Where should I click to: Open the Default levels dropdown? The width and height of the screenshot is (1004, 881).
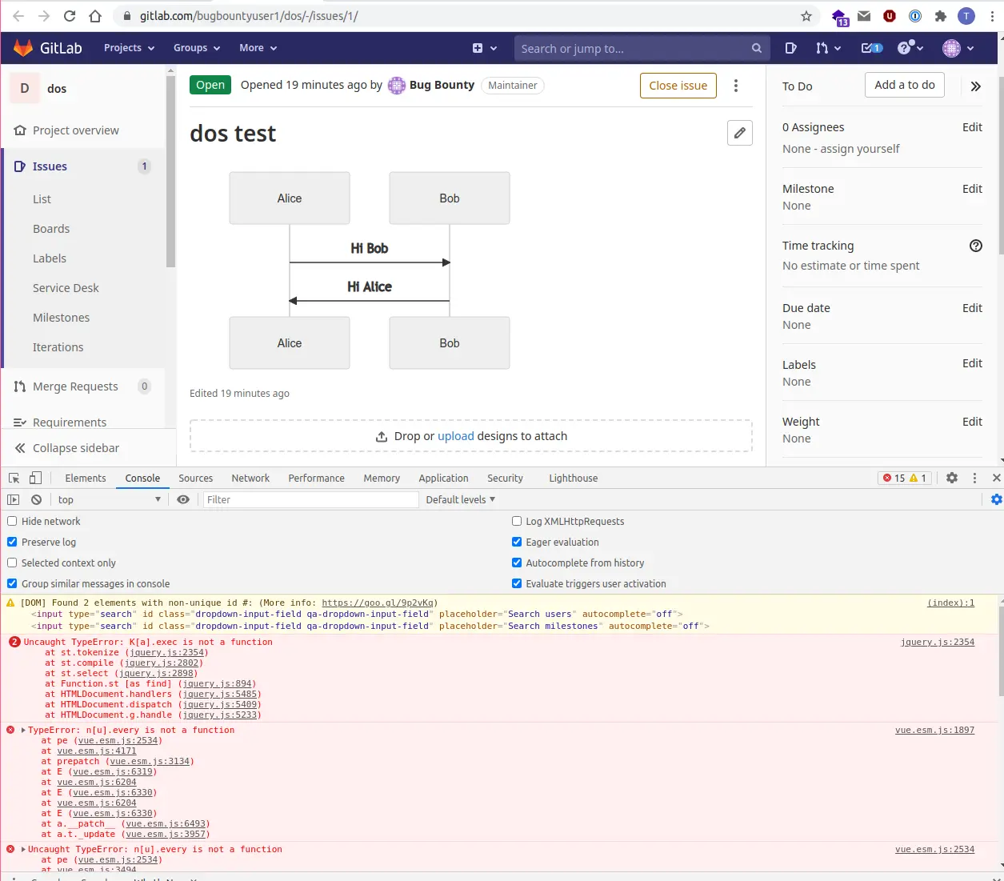[460, 499]
